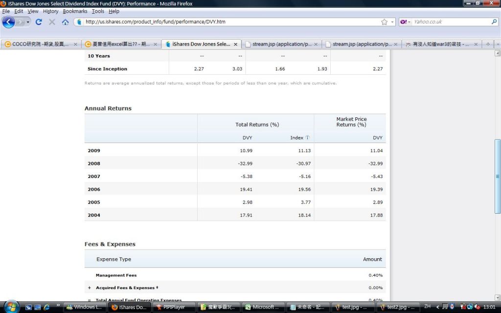The width and height of the screenshot is (501, 313).
Task: Open the Bookmarks menu
Action: [75, 11]
